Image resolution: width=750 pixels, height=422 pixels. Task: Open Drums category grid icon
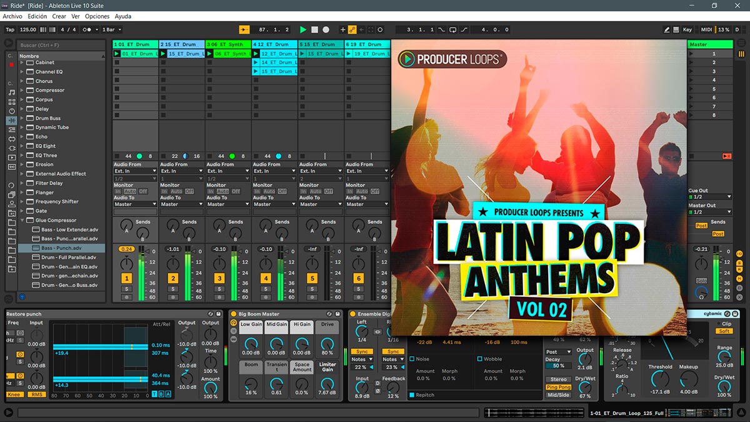pos(12,102)
